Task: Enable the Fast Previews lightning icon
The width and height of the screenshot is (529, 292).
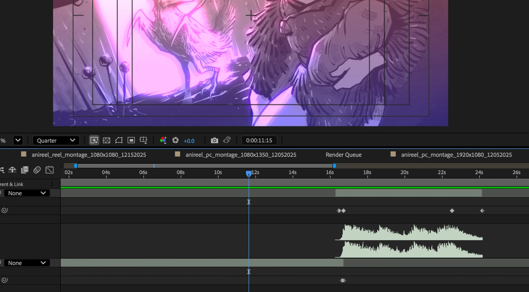Action: tap(94, 140)
